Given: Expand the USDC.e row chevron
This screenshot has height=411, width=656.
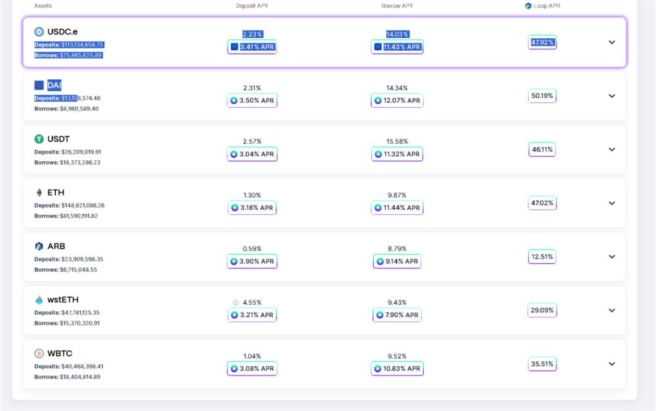Looking at the screenshot, I should point(612,43).
